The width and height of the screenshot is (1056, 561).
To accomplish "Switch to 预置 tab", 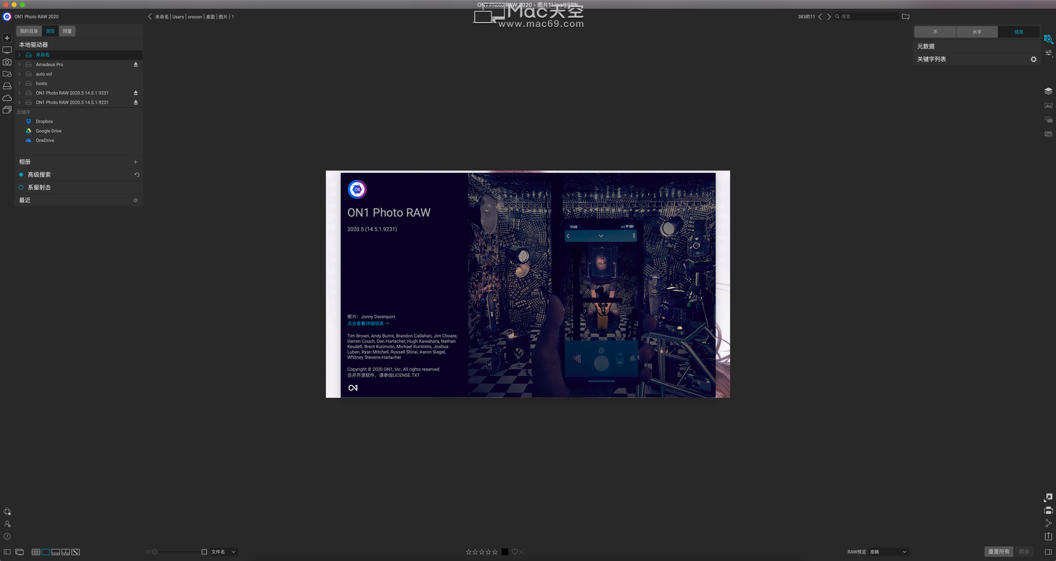I will pos(67,31).
